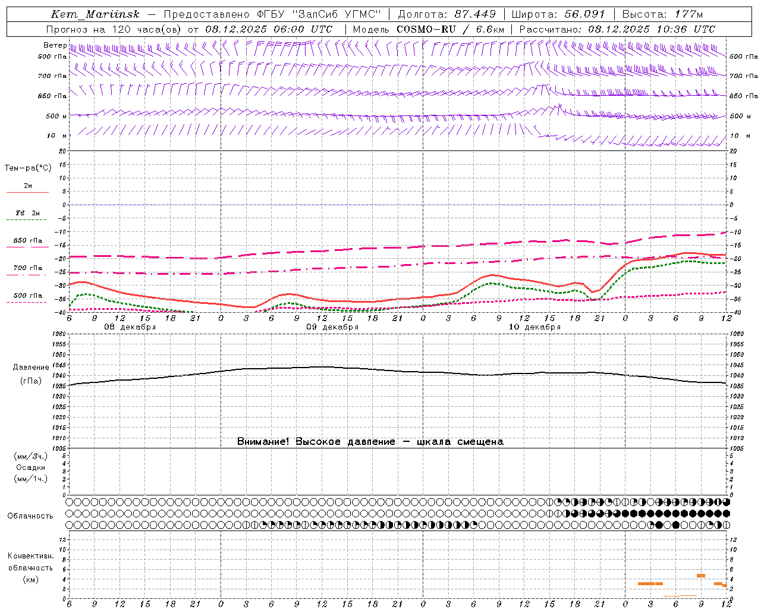This screenshot has width=761, height=609.
Task: Click the 'Высота: 177м' elevation label
Action: 662,14
